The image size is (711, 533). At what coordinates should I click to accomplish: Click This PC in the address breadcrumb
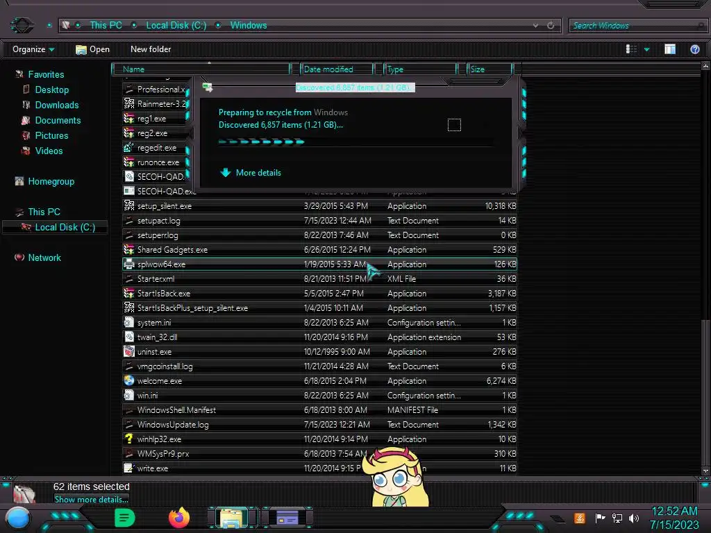[x=106, y=26]
